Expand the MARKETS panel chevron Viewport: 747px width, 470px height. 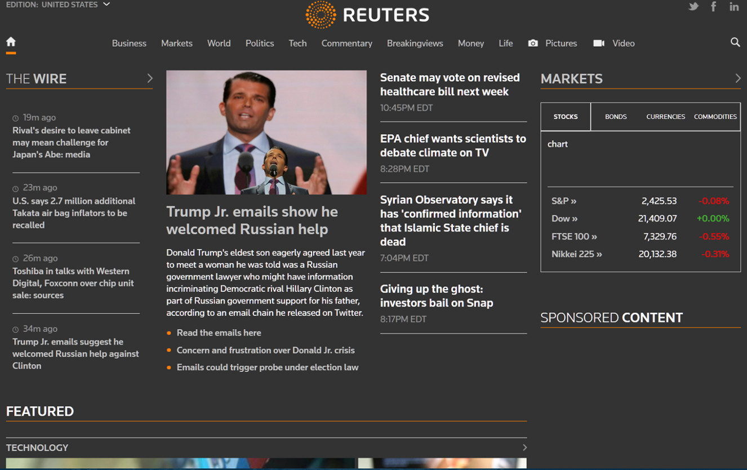pyautogui.click(x=738, y=78)
